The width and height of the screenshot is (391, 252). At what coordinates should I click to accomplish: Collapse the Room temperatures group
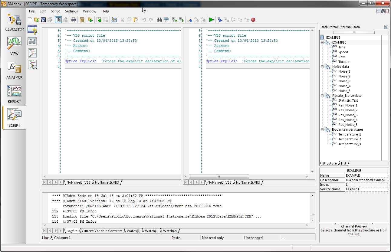click(x=323, y=129)
